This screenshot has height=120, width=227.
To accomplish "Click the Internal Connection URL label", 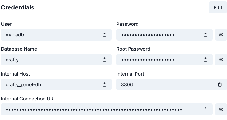I will click(x=29, y=99).
